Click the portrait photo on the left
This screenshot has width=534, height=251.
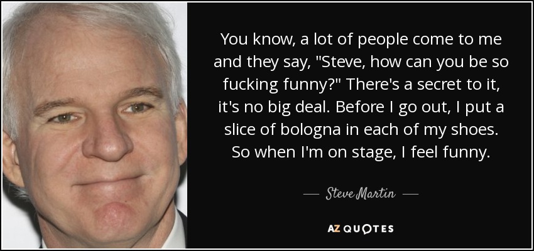coord(94,125)
